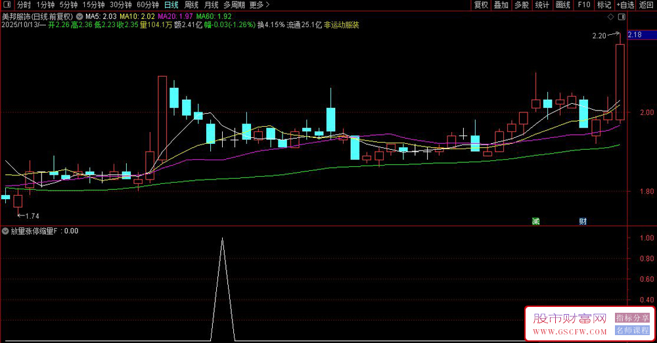The height and width of the screenshot is (343, 657).
Task: Open F10 company information
Action: point(583,5)
